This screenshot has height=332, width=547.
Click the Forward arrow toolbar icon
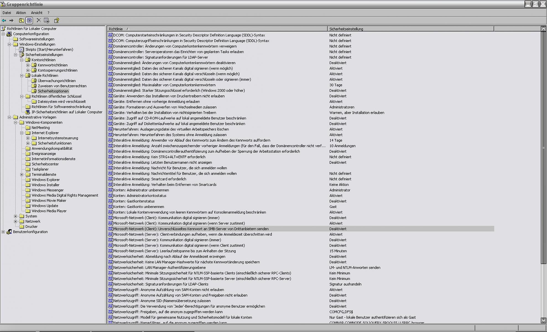click(x=11, y=20)
